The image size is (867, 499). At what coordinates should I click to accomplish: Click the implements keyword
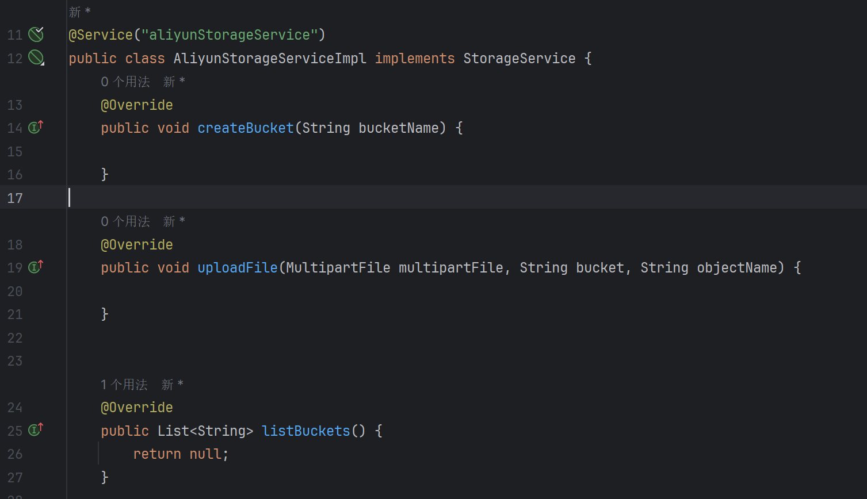coord(415,59)
